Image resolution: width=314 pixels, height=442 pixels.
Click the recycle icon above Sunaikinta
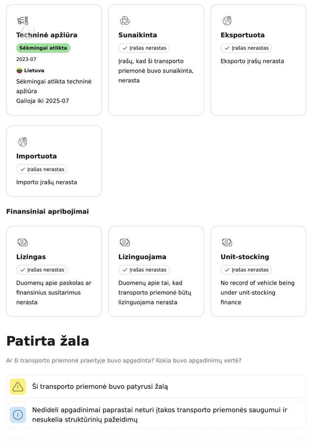[125, 21]
